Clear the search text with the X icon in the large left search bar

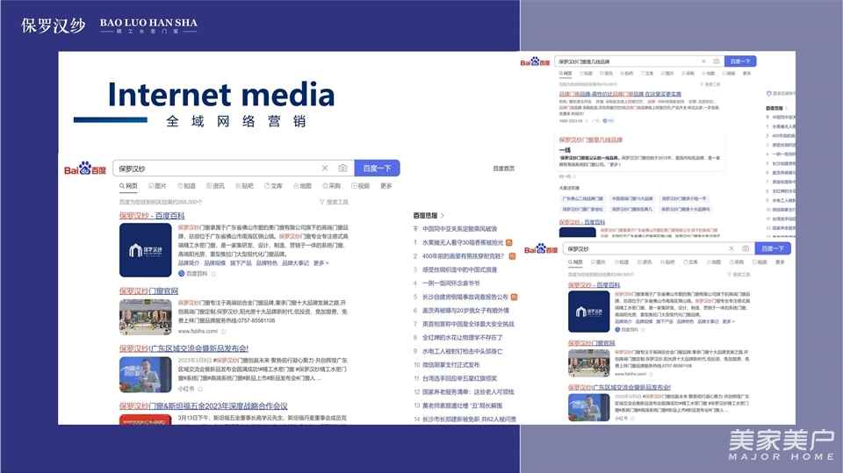324,168
